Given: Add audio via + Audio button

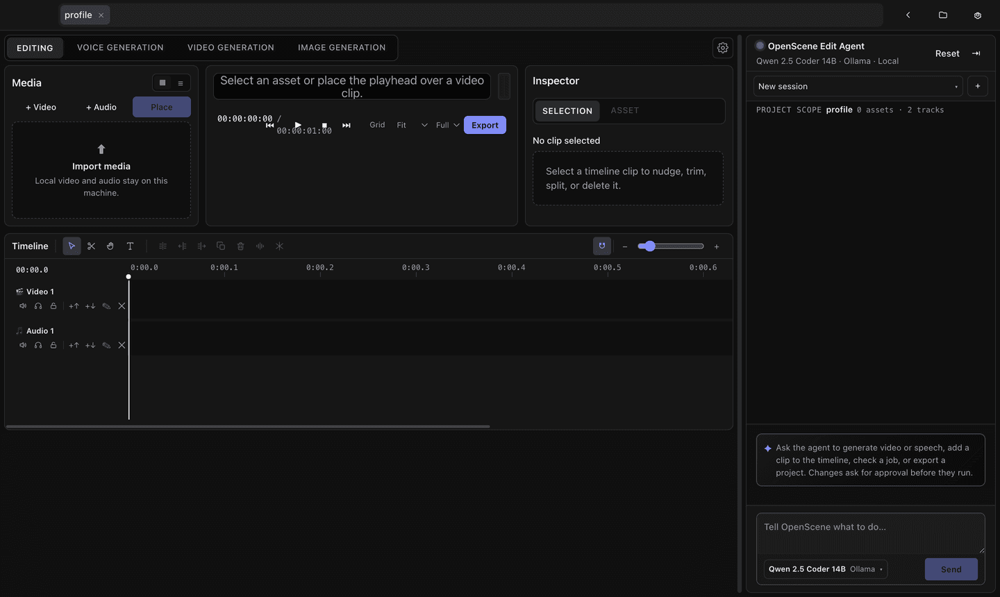Looking at the screenshot, I should 101,107.
